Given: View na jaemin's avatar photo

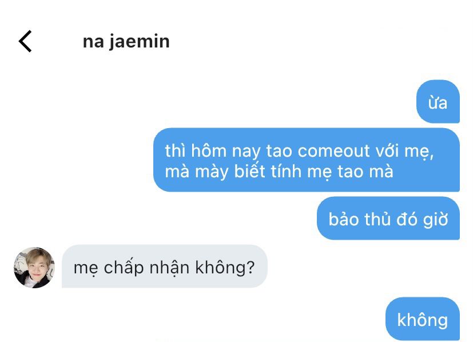Looking at the screenshot, I should (x=34, y=267).
